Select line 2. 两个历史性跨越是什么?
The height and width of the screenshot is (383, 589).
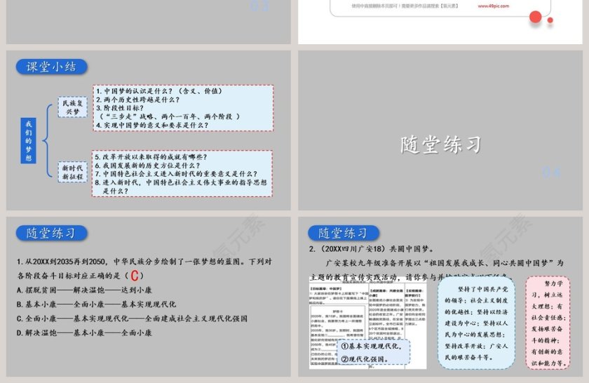coord(138,100)
